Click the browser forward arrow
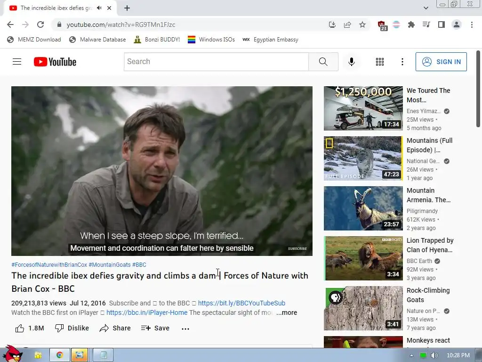Screen dimensions: 482x362 (x=25, y=25)
